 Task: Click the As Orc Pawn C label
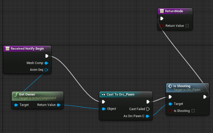(x=134, y=116)
